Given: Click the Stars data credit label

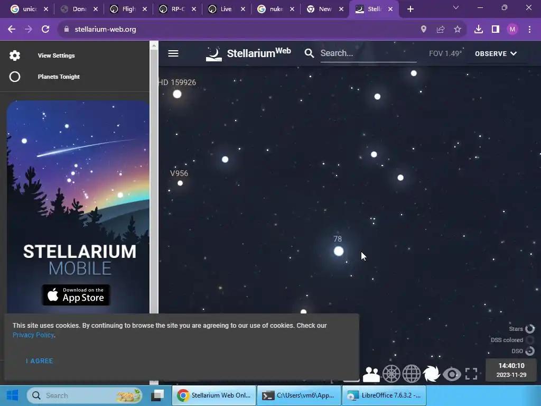Looking at the screenshot, I should 516,329.
